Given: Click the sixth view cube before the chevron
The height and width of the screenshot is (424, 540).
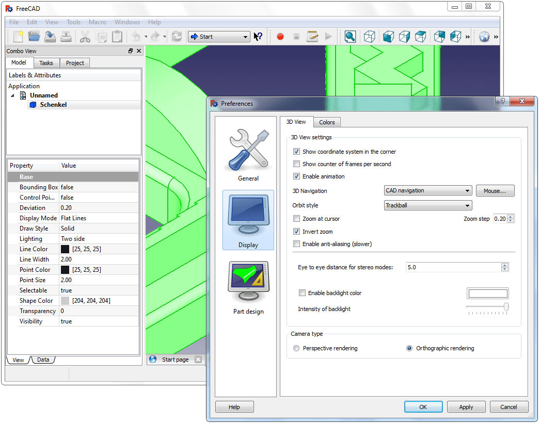Looking at the screenshot, I should (x=456, y=37).
